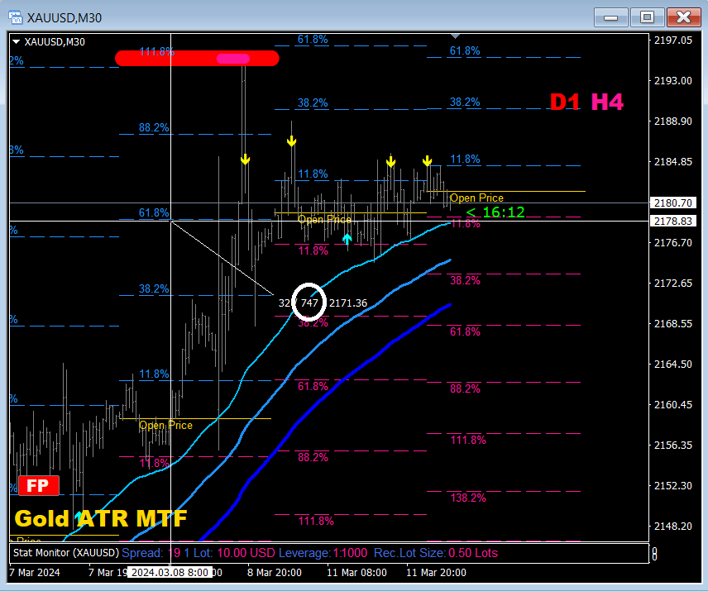This screenshot has width=708, height=591.
Task: Close the XAUUSD,M30 chart window
Action: click(x=684, y=17)
